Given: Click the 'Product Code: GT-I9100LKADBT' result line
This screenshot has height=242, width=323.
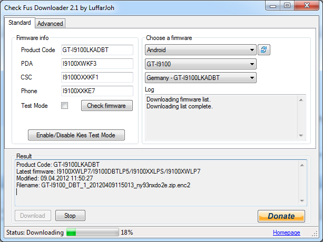Looking at the screenshot, I should pos(58,165).
